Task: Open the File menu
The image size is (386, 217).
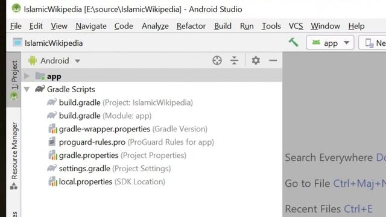Action: 16,26
